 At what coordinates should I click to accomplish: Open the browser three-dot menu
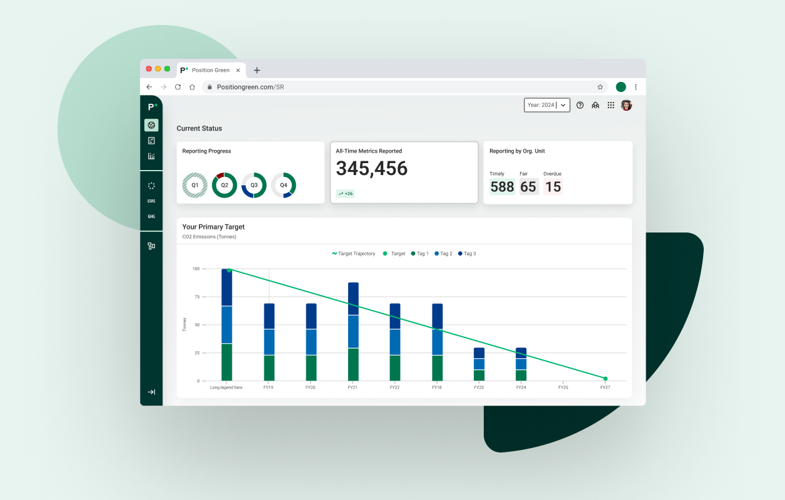pyautogui.click(x=636, y=87)
